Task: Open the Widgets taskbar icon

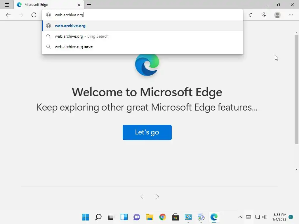Action: coord(124,217)
